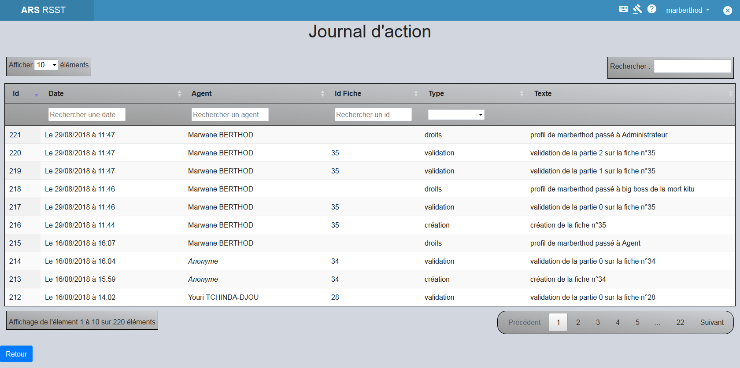Focus the Rechercher un id field
Screen dimensions: 740x368
(373, 114)
